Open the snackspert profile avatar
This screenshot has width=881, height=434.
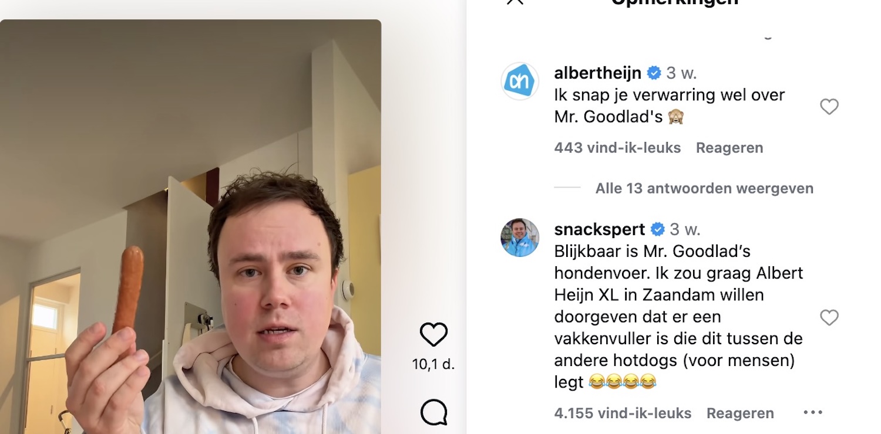520,238
